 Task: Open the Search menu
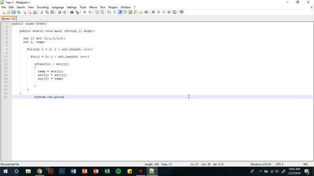tap(21, 7)
